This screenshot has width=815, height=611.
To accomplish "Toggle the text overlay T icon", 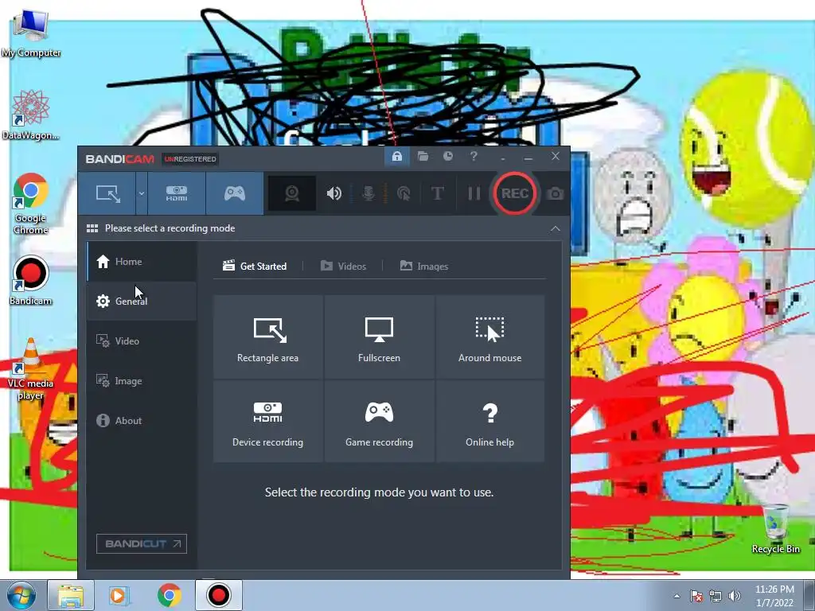I will pos(438,193).
